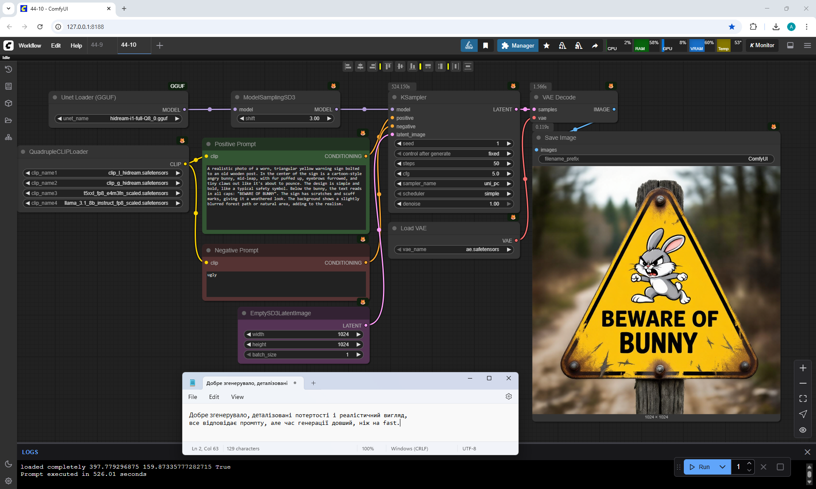
Task: Collapse the KSampler node dot
Action: [x=394, y=97]
